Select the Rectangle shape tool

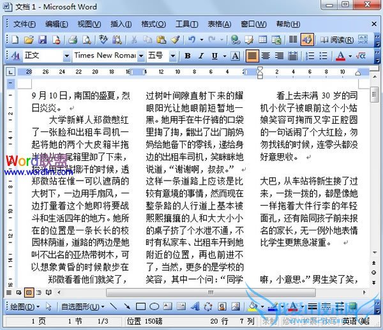(140, 306)
